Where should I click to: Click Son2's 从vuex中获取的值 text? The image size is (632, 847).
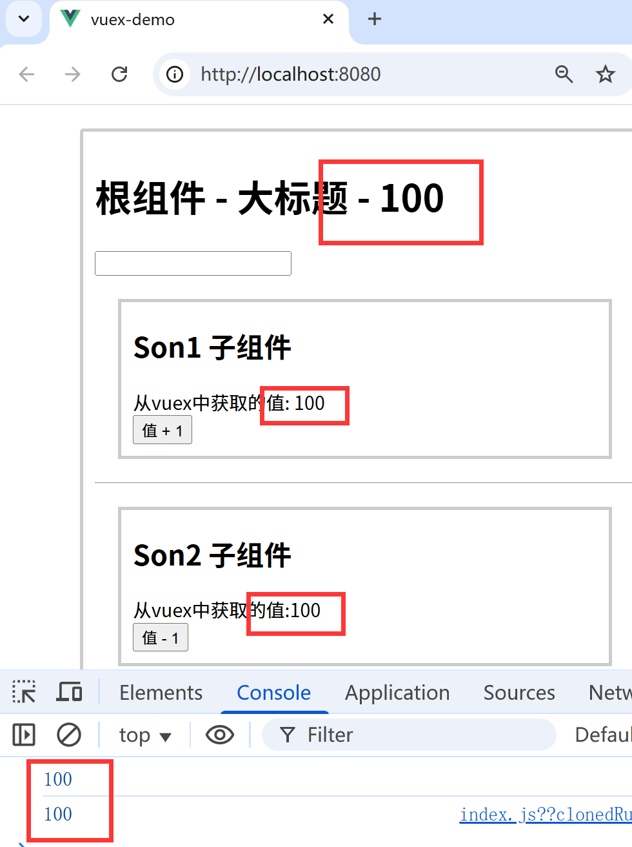tap(227, 611)
